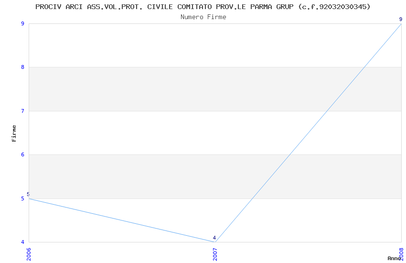
Task: Click the 'Firme' y-axis label
Action: coord(14,133)
